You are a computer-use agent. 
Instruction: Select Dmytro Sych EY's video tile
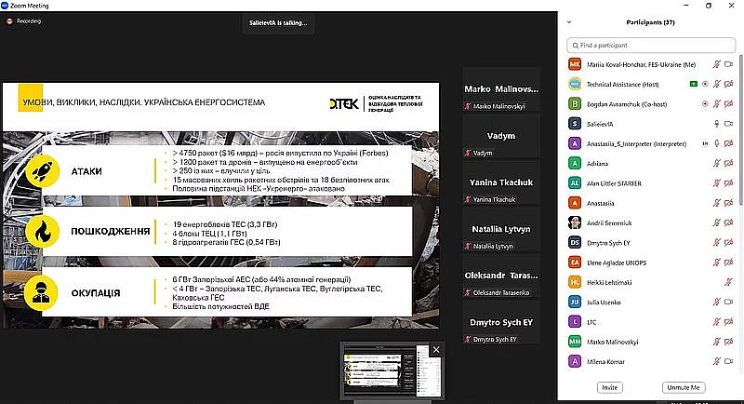point(501,322)
